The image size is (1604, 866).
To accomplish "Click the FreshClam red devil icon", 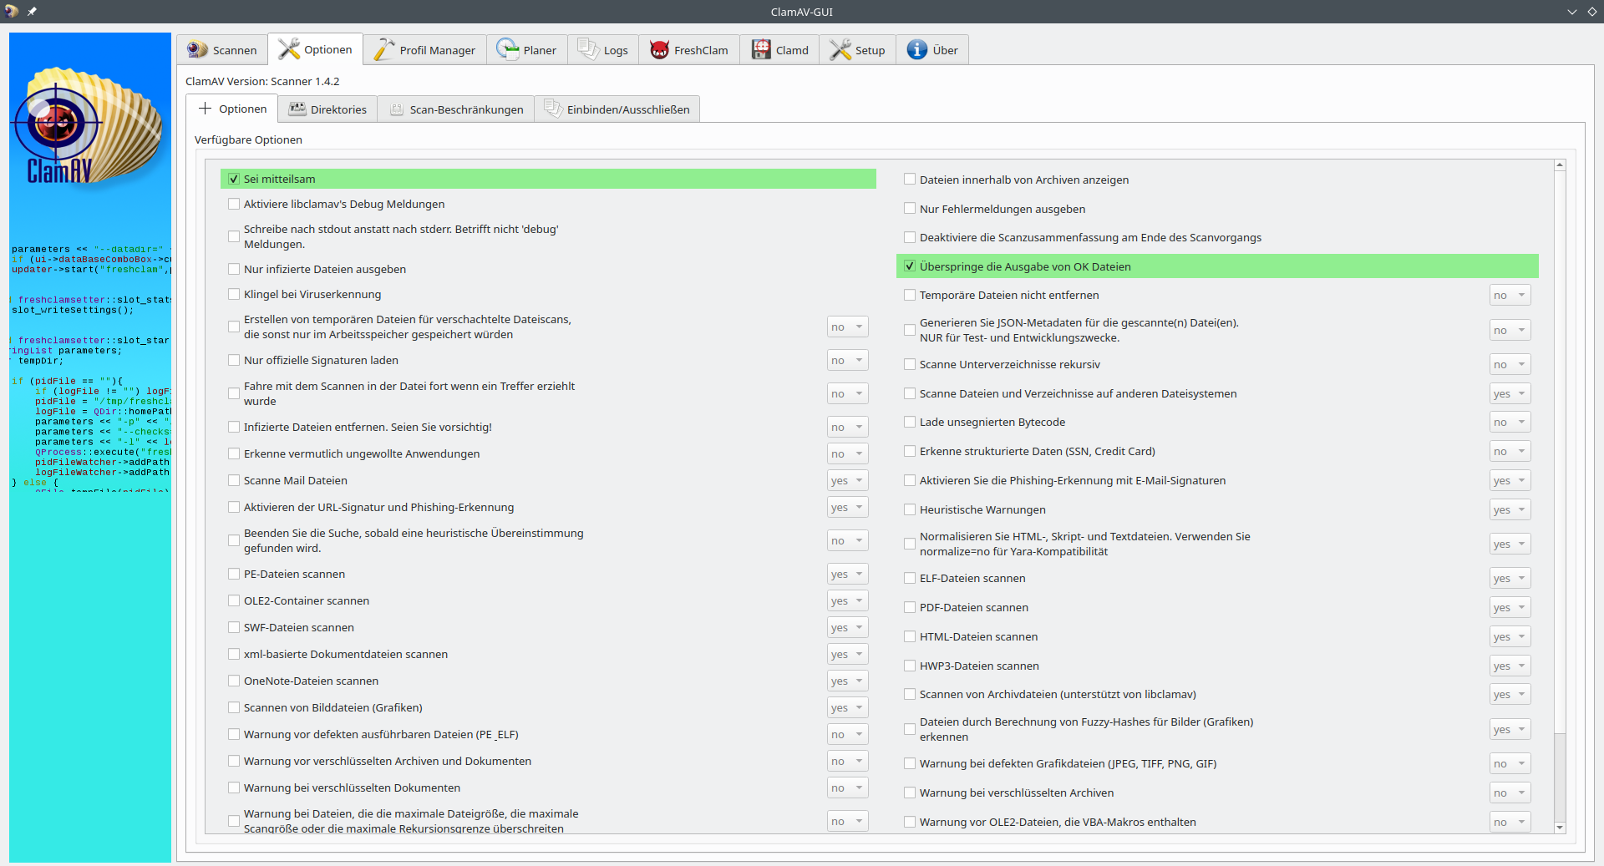I will (660, 50).
